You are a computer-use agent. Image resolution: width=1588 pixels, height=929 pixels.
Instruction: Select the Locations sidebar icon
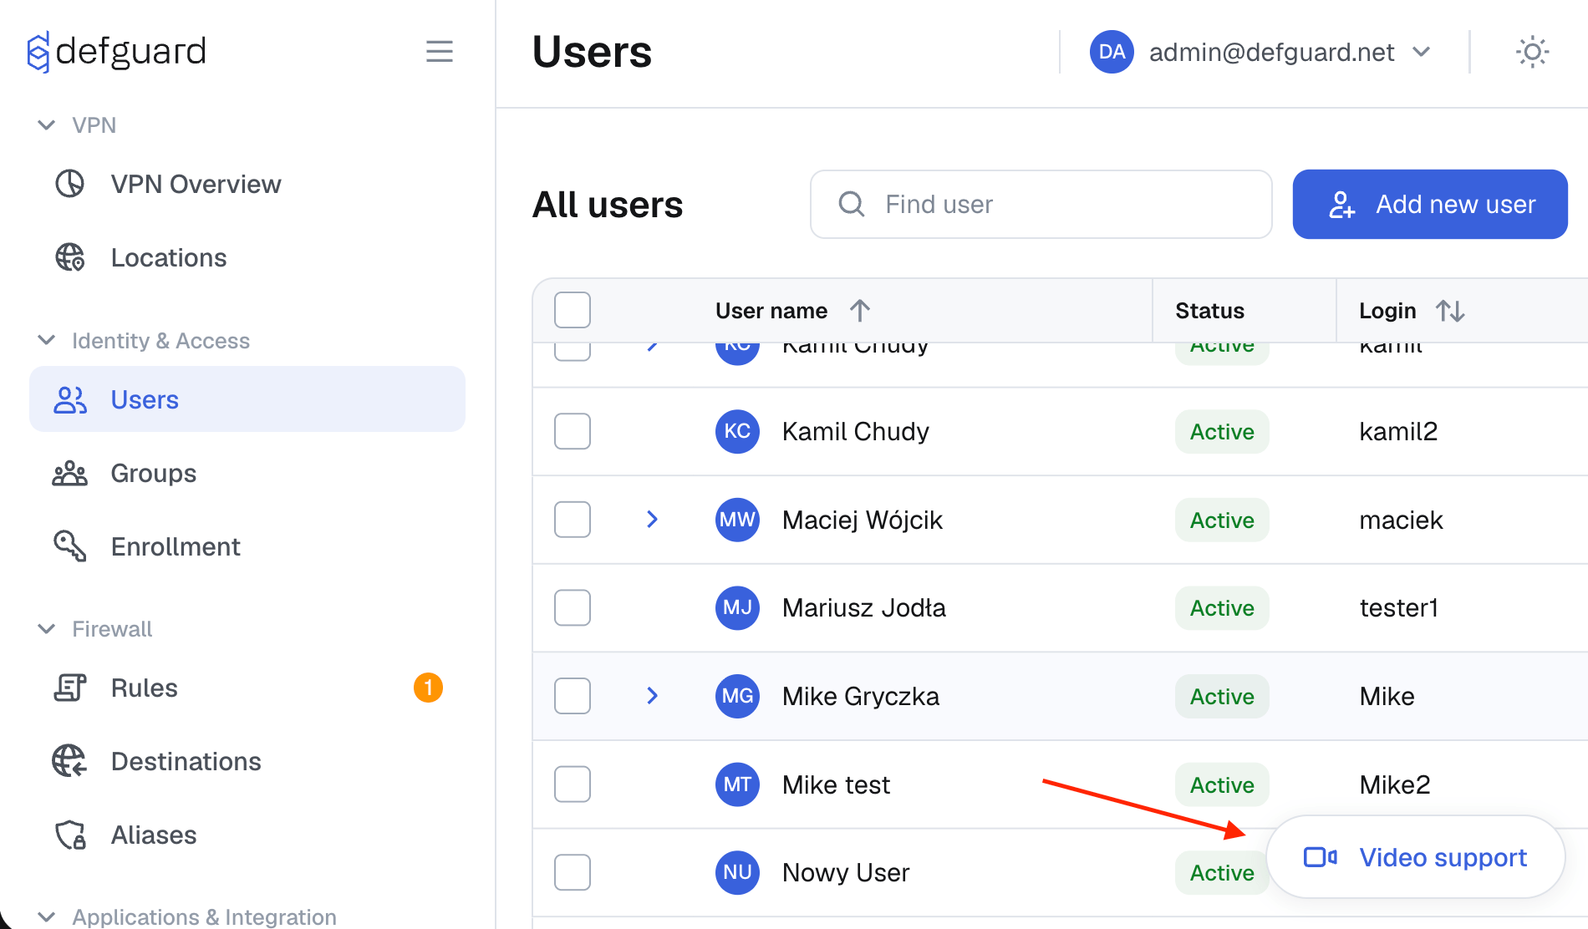click(x=71, y=257)
